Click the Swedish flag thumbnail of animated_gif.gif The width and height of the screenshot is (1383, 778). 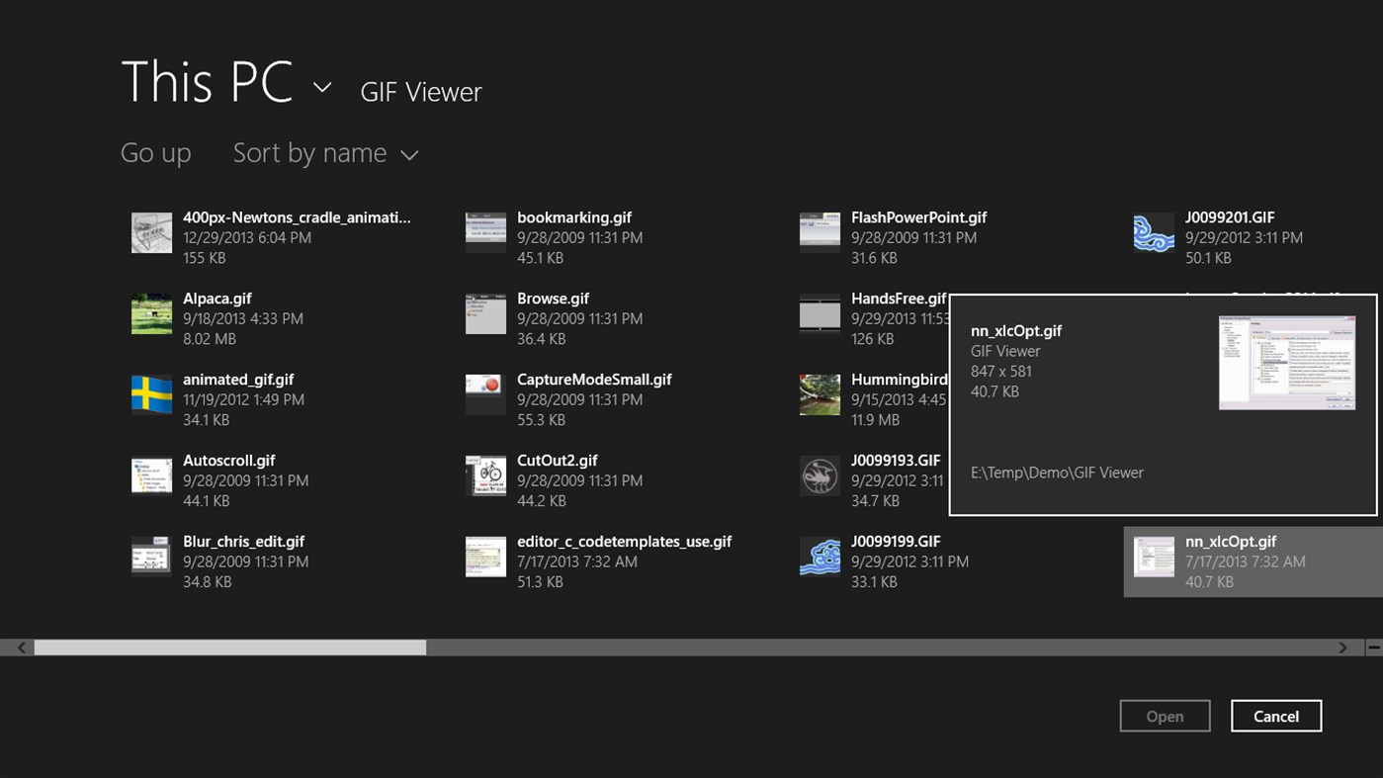(x=150, y=394)
